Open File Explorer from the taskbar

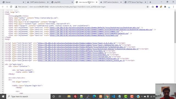(x=69, y=97)
